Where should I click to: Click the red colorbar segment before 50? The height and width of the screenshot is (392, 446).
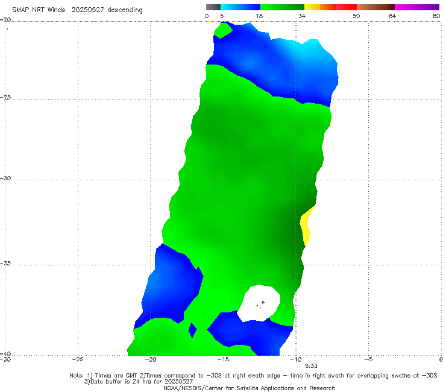point(346,7)
